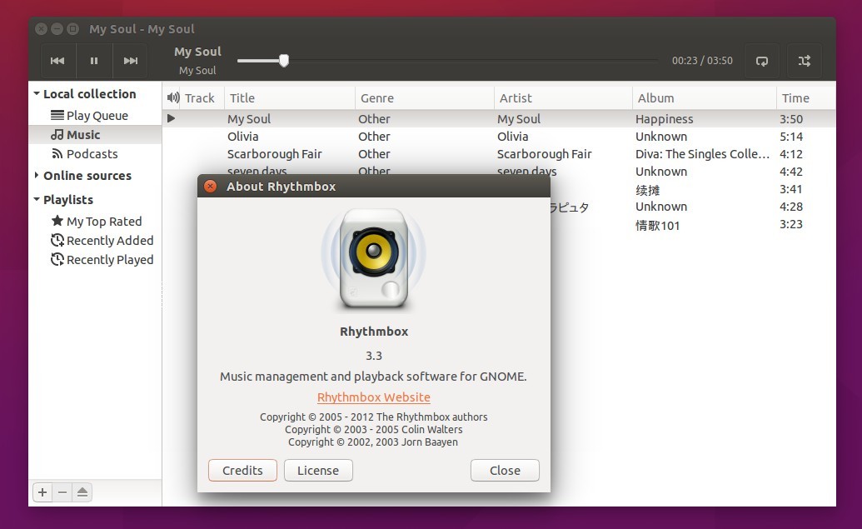862x529 pixels.
Task: Toggle shuffle playback mode
Action: [x=805, y=61]
